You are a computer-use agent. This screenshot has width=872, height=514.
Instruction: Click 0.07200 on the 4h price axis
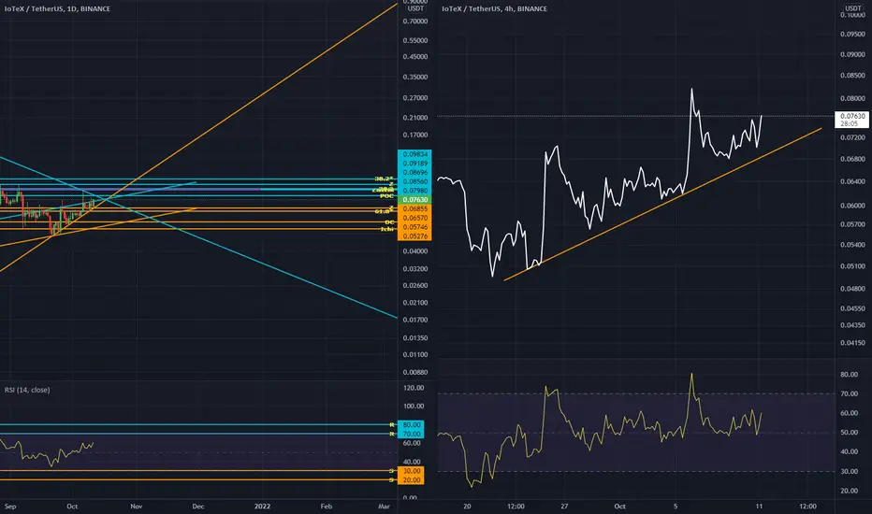coord(852,137)
